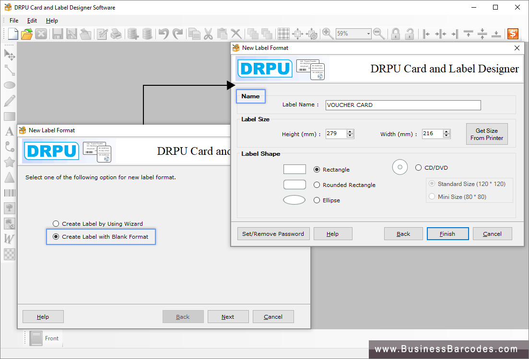
Task: Print the label using the printer icon
Action: coord(117,34)
